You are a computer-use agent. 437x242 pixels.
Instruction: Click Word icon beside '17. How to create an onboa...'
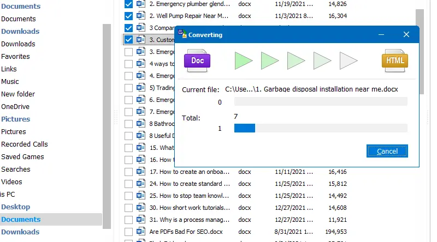pos(140,172)
